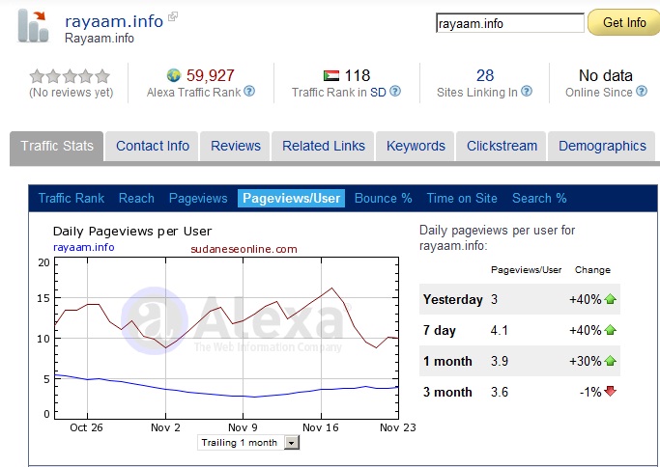660x467 pixels.
Task: Click the Pageviews/User column header
Action: (x=526, y=270)
